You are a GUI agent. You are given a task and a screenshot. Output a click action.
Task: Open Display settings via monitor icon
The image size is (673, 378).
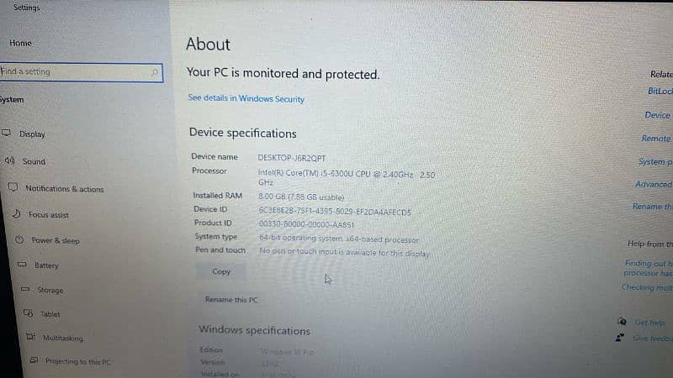(6, 133)
